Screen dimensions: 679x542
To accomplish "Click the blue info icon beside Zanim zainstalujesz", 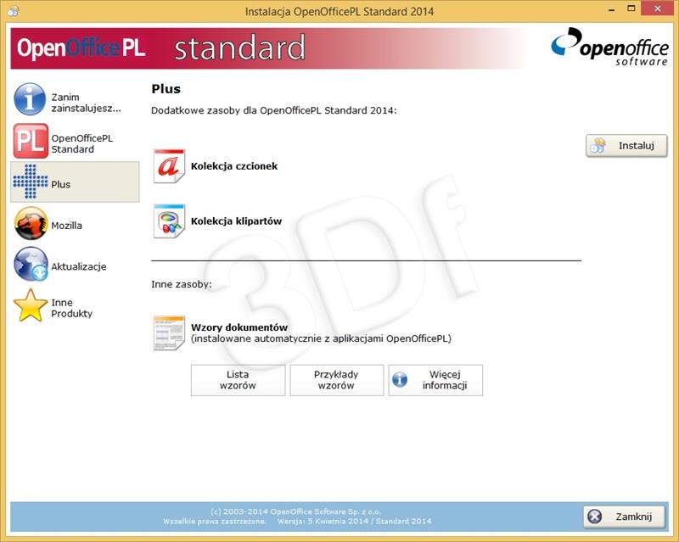I will coord(30,99).
